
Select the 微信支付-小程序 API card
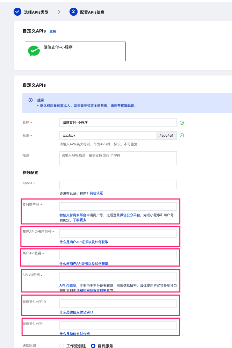75,51
